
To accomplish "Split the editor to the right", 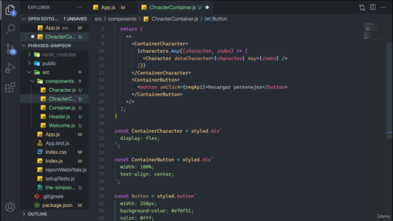I will click(x=373, y=7).
